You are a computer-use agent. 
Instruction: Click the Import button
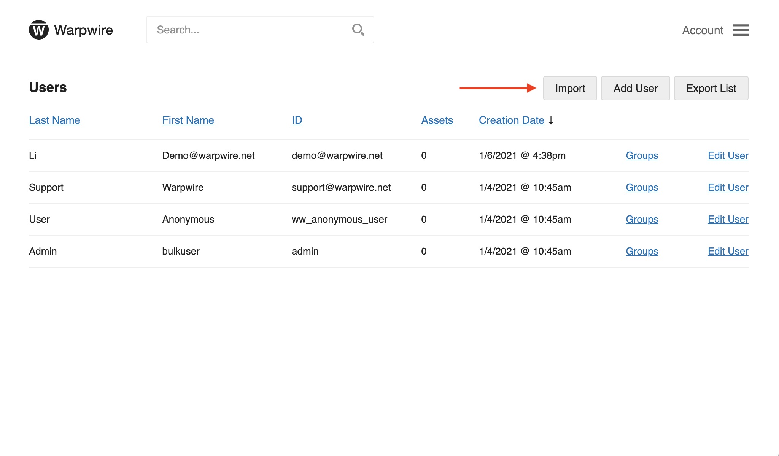point(570,88)
